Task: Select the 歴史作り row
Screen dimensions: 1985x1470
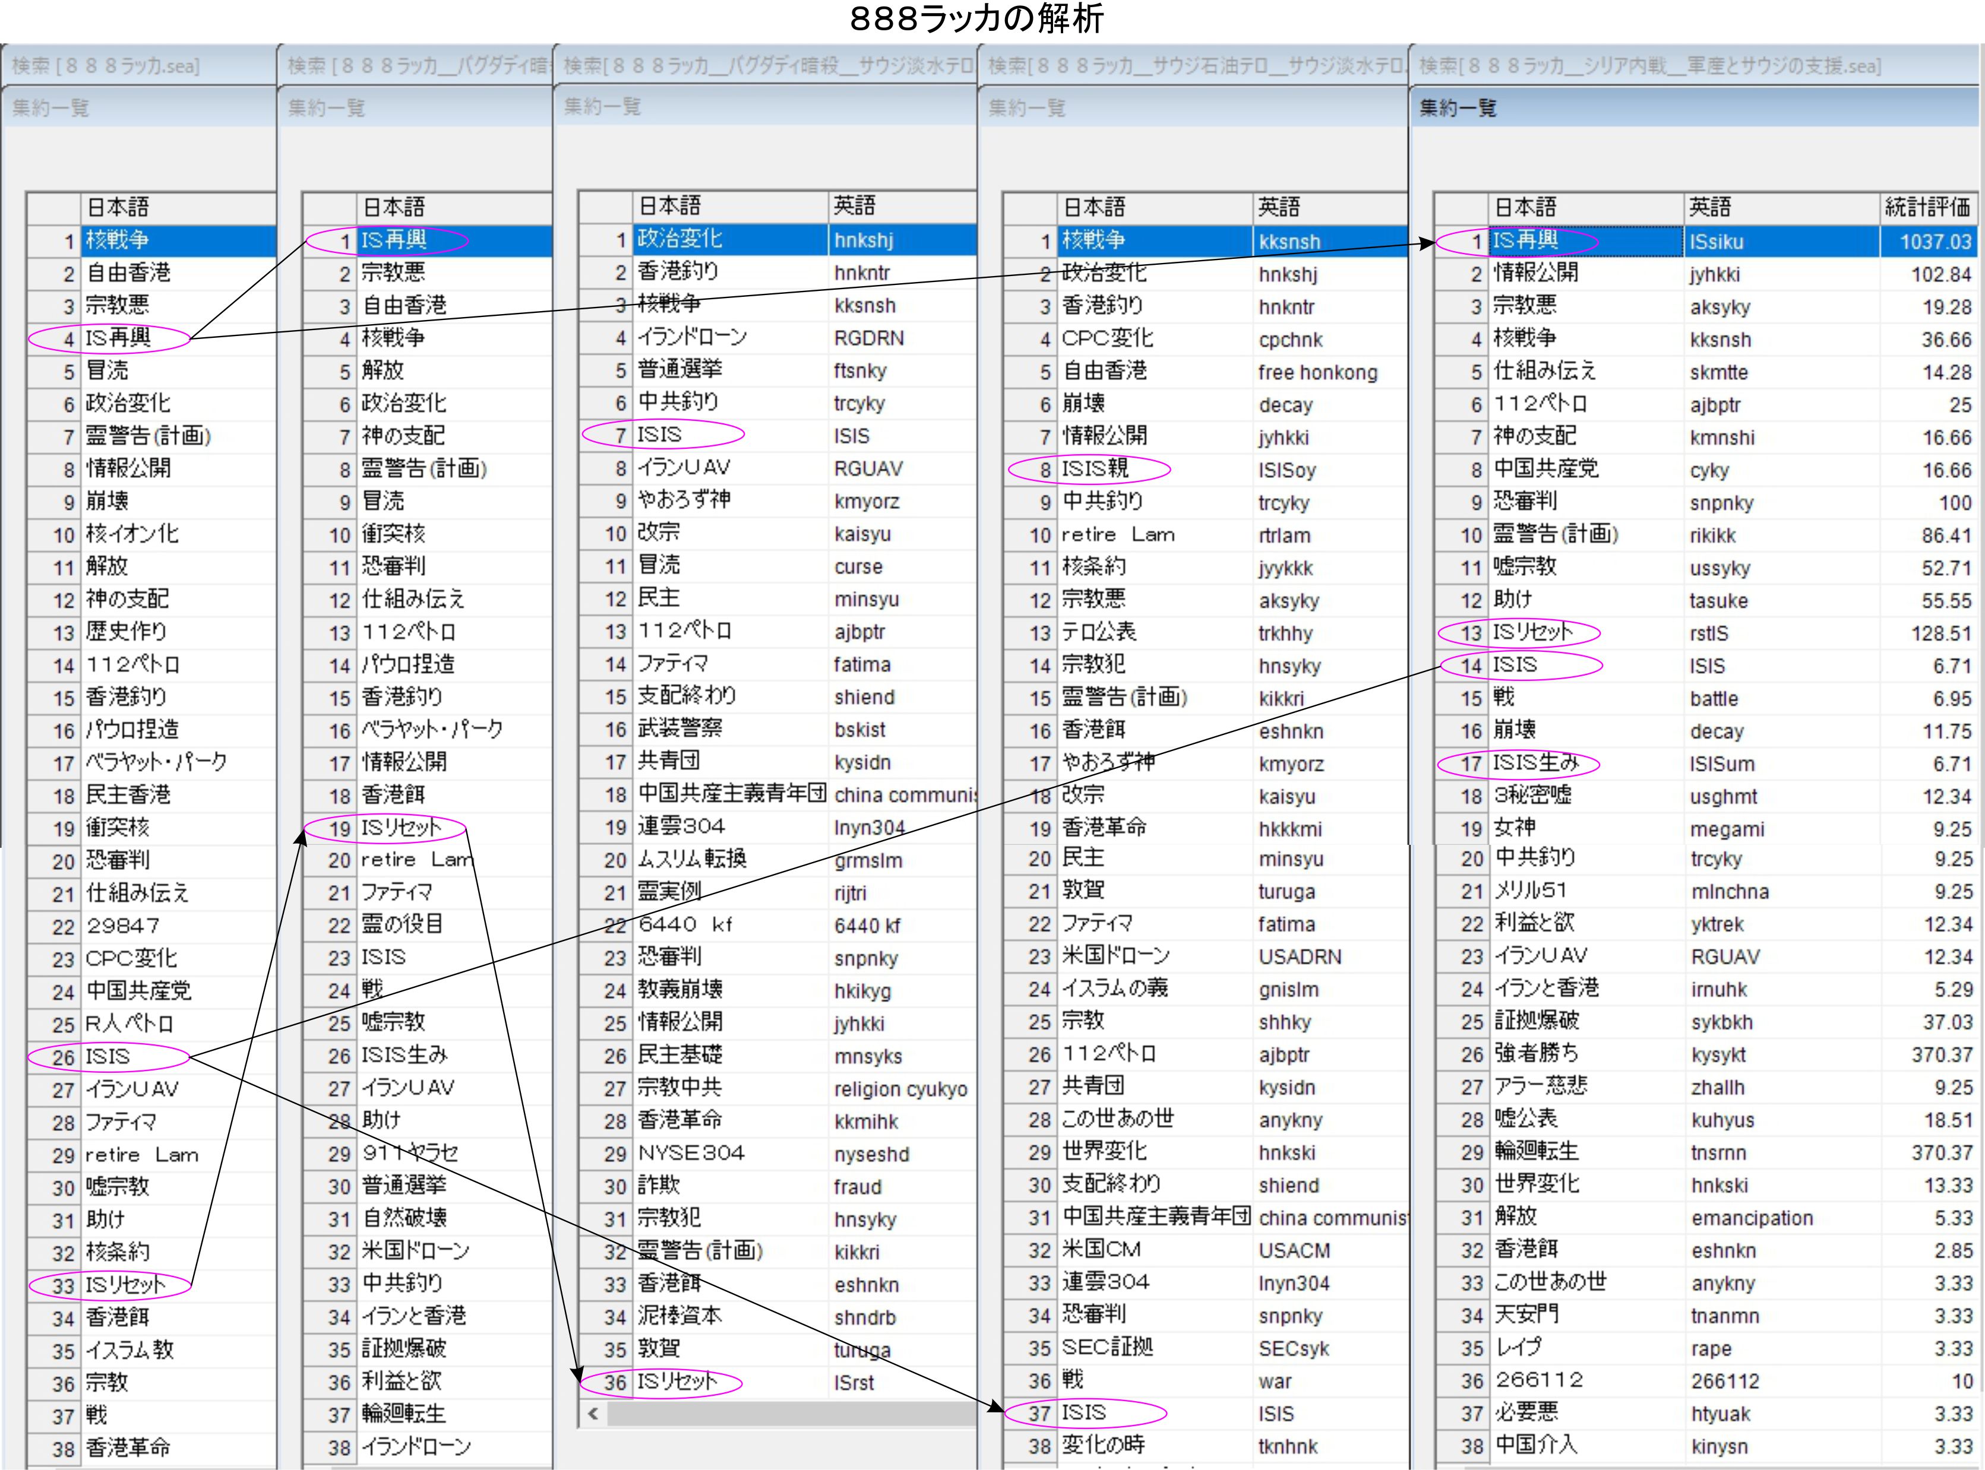Action: tap(127, 632)
